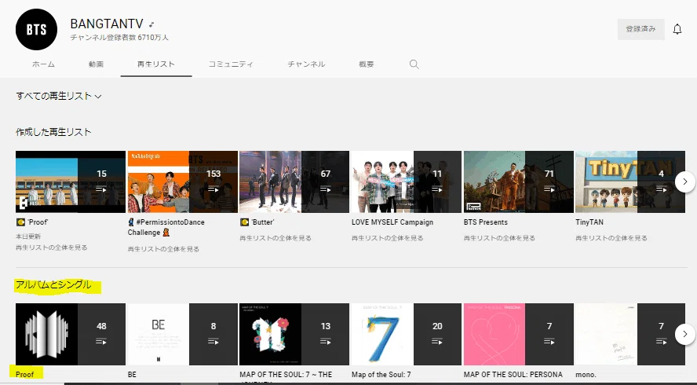Click the notification bell icon

tap(677, 29)
